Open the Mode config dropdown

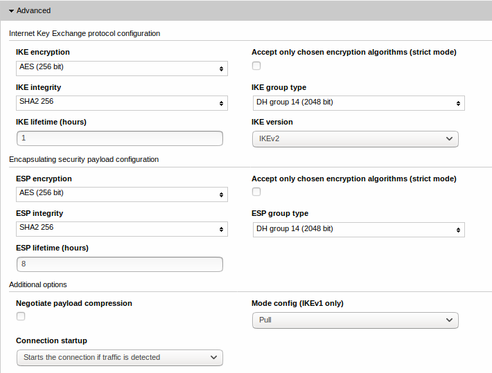(355, 320)
